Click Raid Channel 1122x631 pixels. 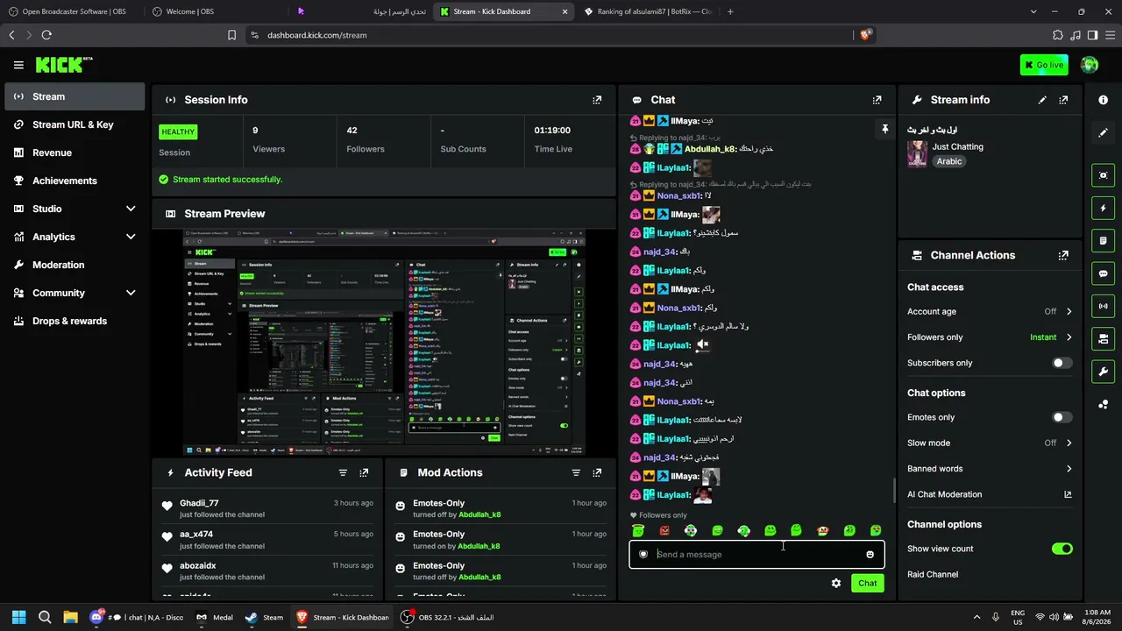(x=933, y=574)
